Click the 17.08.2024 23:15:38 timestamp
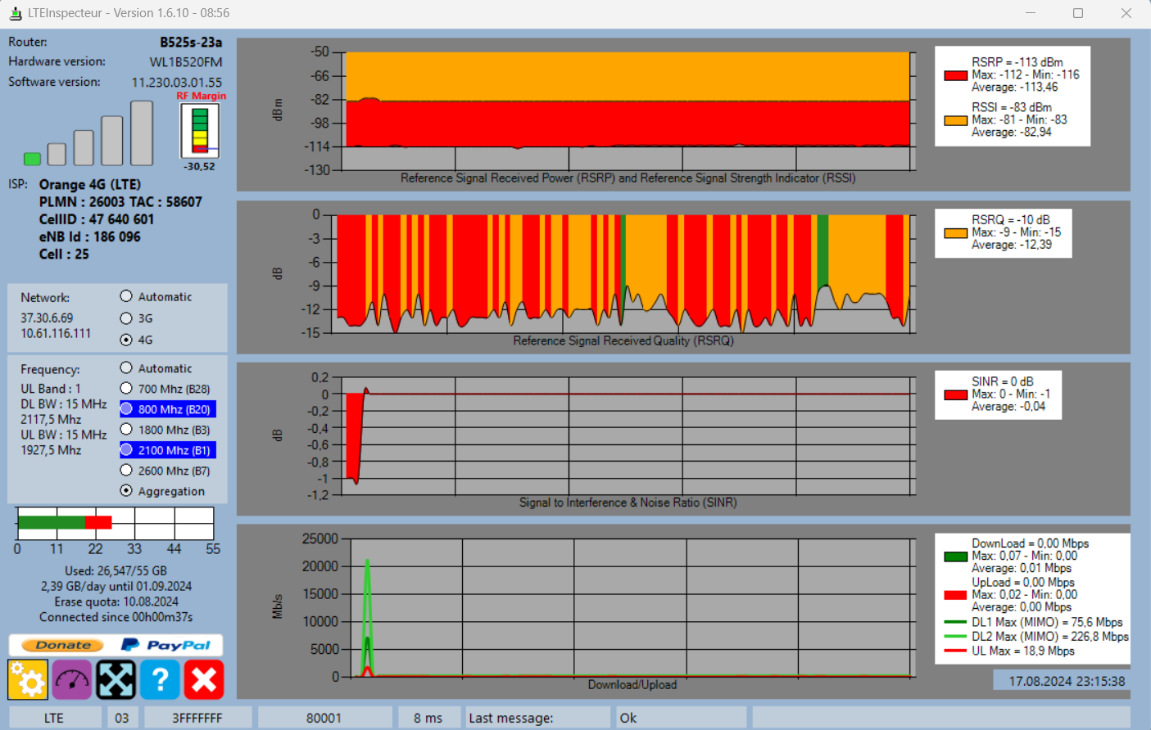The width and height of the screenshot is (1151, 730). click(x=1067, y=681)
